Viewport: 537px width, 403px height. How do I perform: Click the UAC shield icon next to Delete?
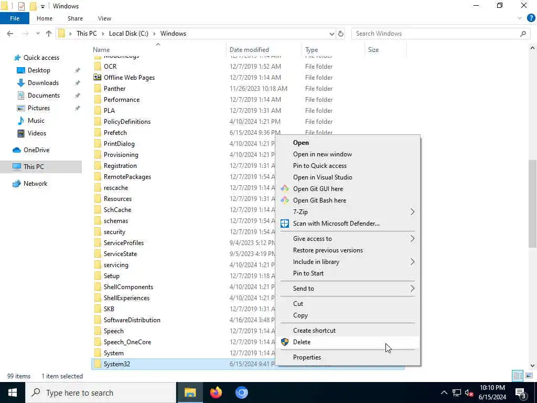point(285,342)
